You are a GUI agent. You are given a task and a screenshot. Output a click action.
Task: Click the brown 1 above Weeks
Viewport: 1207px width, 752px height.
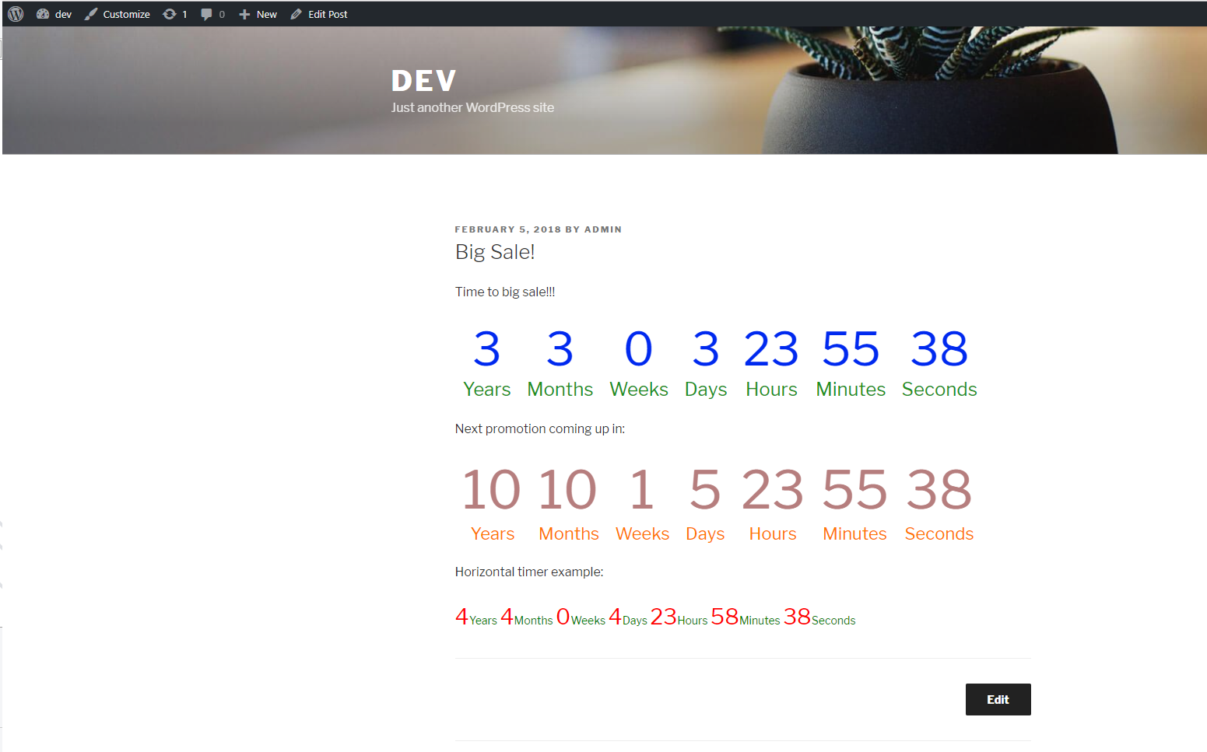click(x=642, y=490)
